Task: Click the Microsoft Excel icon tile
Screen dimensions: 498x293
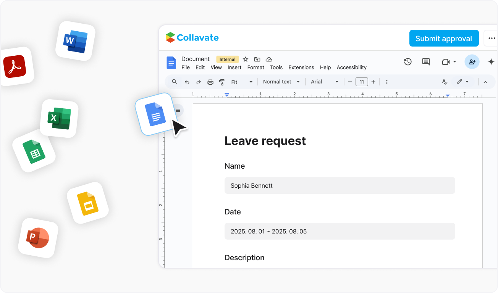Action: point(59,119)
